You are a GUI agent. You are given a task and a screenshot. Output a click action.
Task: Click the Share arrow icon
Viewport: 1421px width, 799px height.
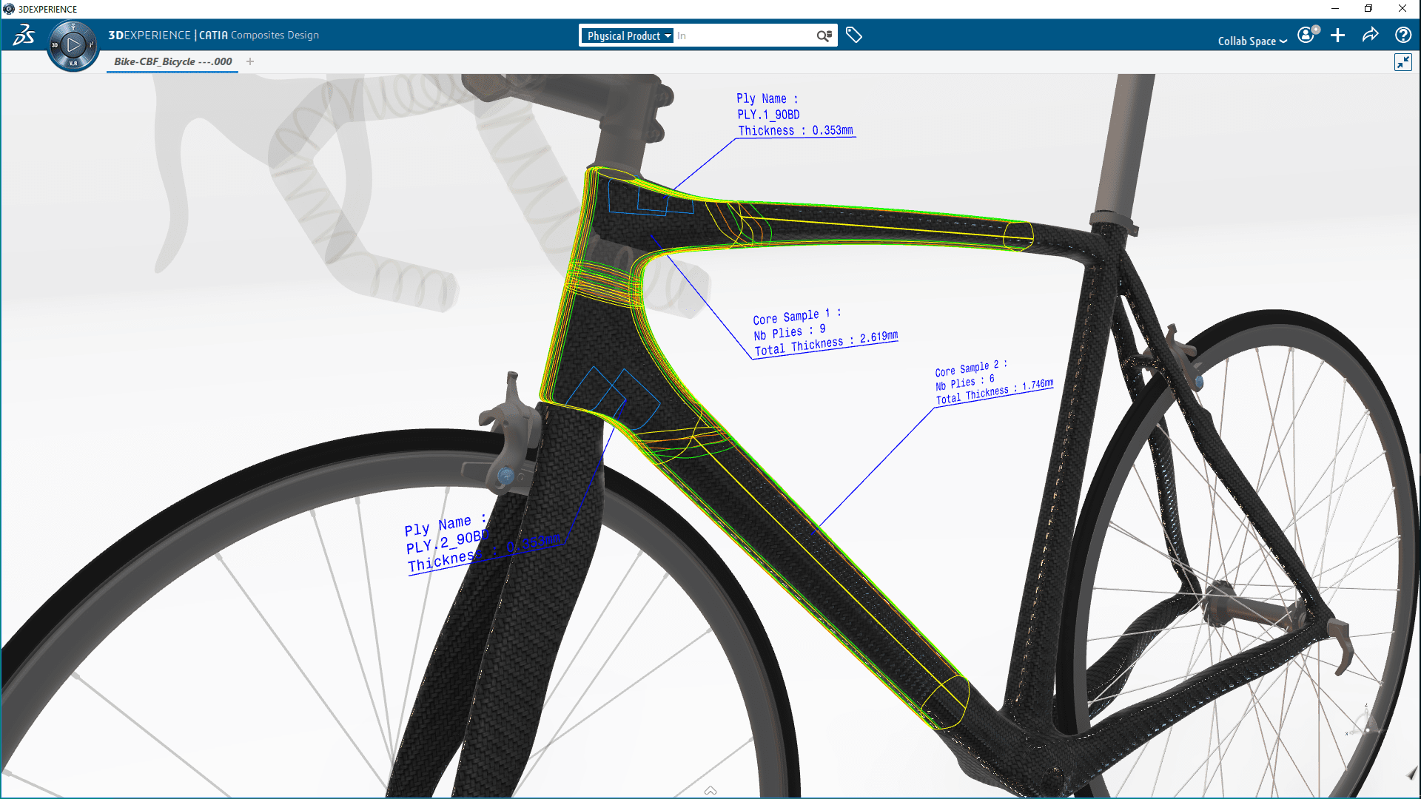click(x=1370, y=35)
